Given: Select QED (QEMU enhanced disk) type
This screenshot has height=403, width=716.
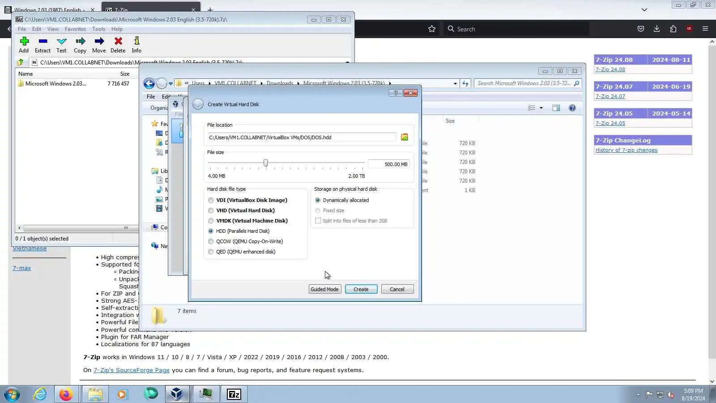Looking at the screenshot, I should (211, 252).
